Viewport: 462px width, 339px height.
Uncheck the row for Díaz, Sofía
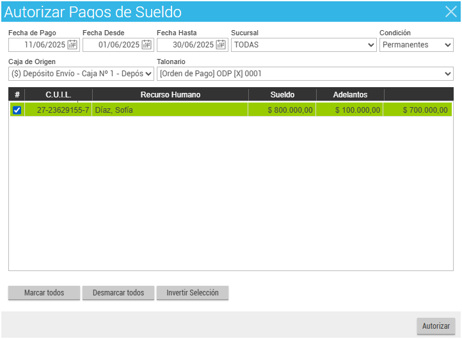click(17, 110)
